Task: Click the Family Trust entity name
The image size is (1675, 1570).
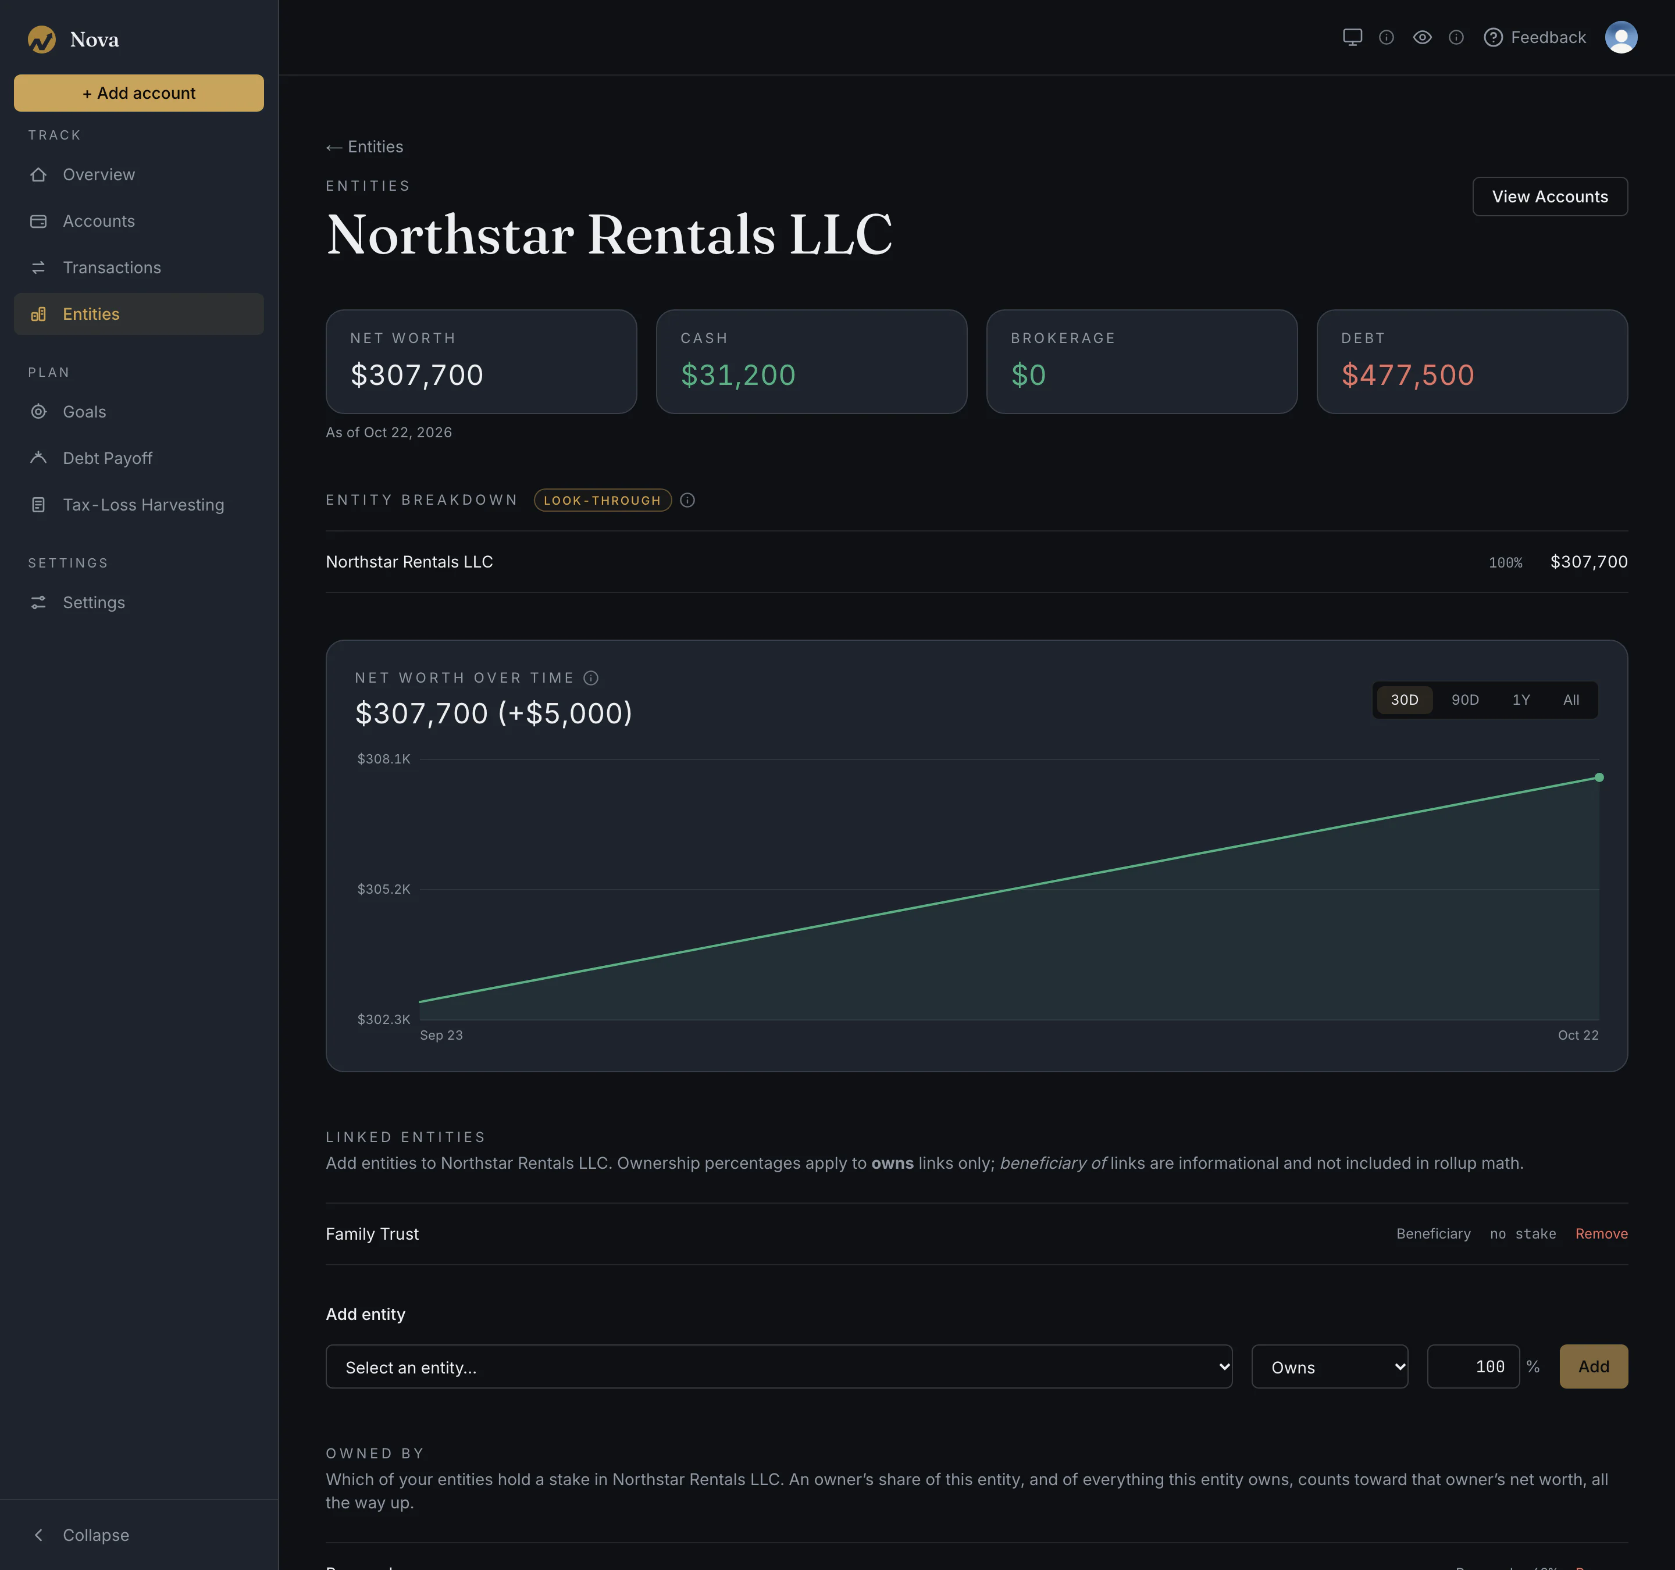Action: click(x=372, y=1233)
